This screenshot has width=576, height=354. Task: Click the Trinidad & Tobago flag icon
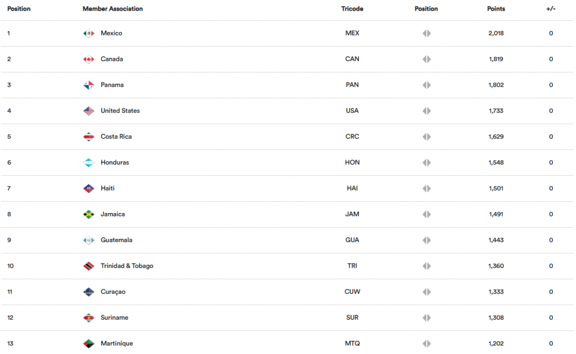88,266
